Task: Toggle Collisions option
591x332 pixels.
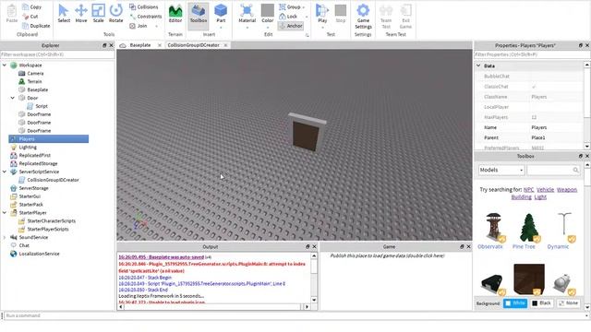Action: click(x=144, y=6)
